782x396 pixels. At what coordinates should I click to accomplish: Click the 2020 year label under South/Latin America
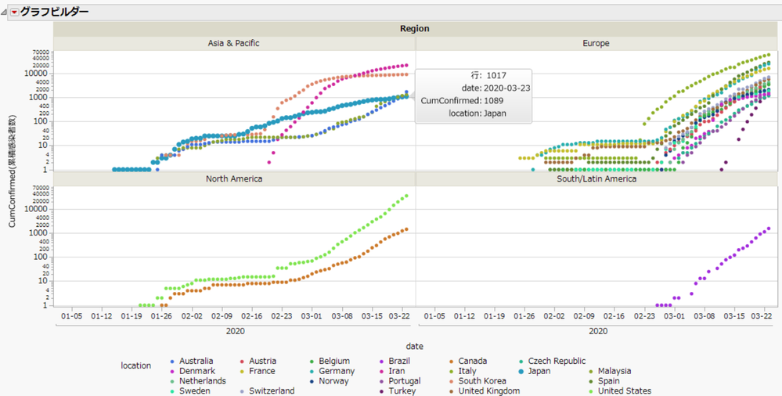click(598, 331)
